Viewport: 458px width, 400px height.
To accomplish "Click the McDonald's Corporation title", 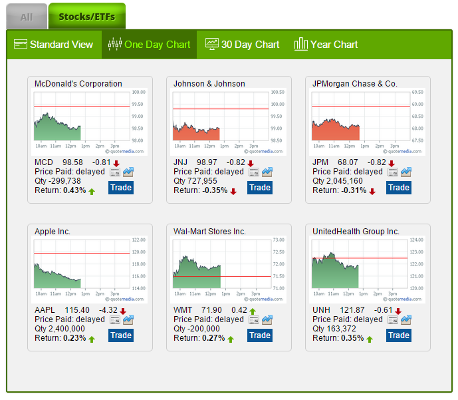I will pyautogui.click(x=78, y=84).
